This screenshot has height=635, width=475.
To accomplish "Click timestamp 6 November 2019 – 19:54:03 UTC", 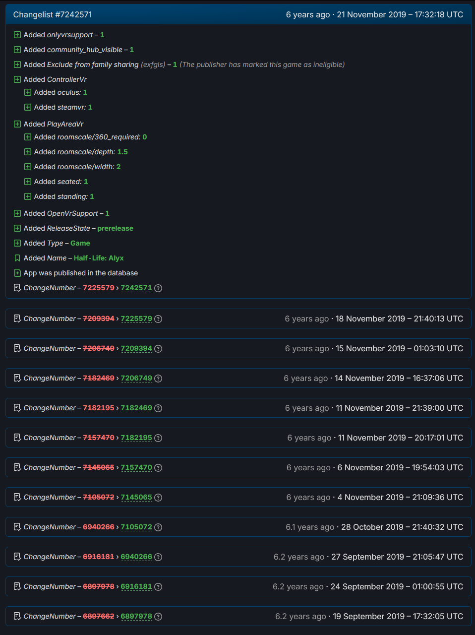I will point(401,467).
